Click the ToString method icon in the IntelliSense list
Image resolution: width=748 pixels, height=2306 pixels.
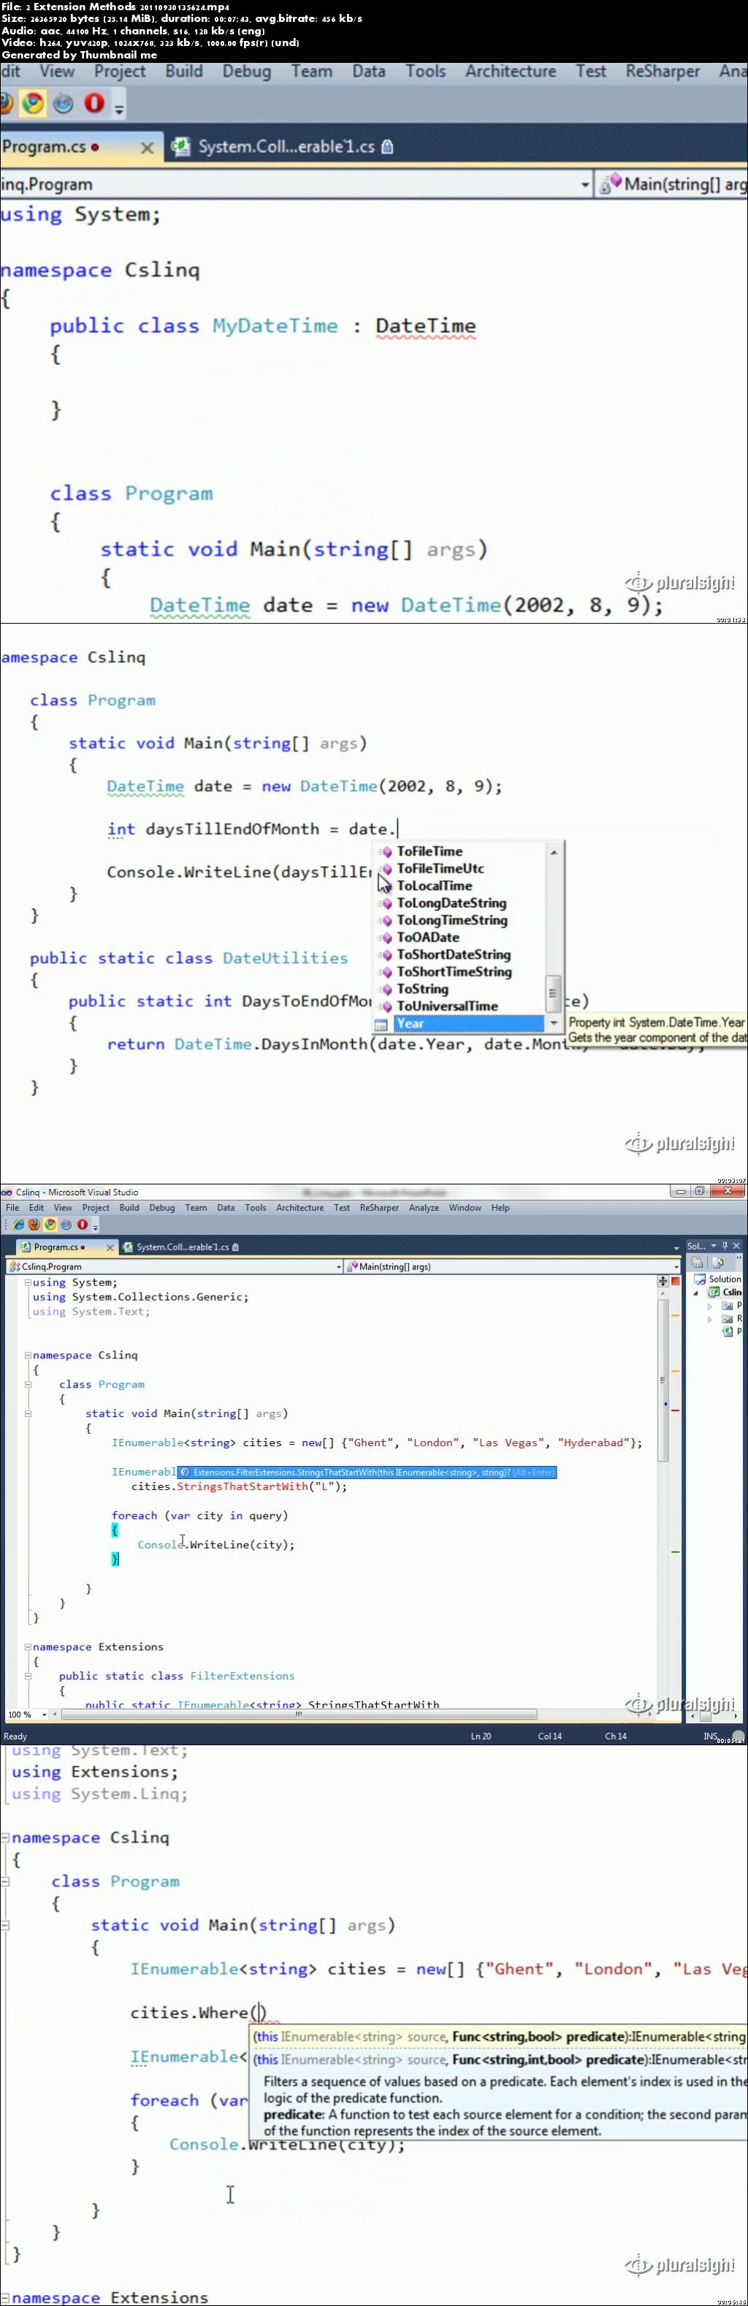coord(386,989)
